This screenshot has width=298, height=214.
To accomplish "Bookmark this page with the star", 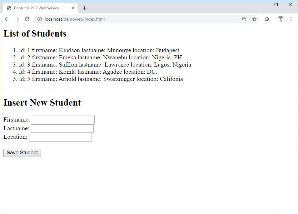I will coord(254,19).
